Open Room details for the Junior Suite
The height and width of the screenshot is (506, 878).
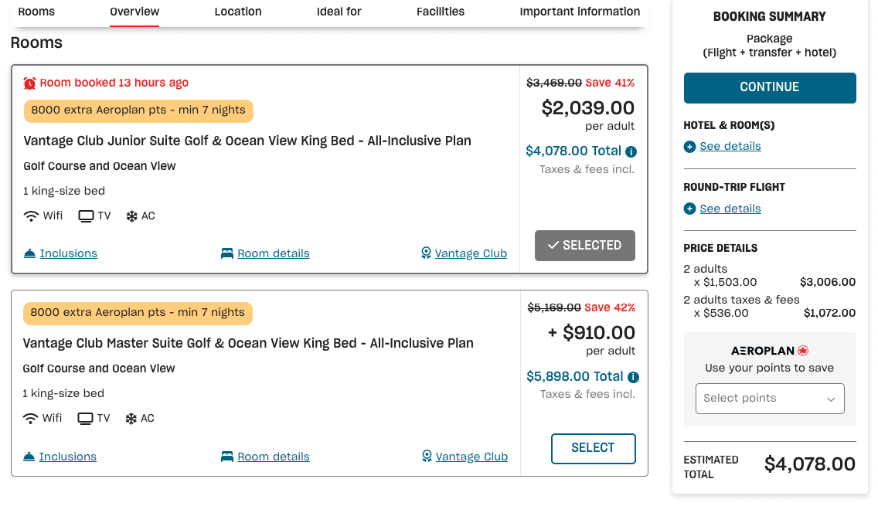point(274,253)
